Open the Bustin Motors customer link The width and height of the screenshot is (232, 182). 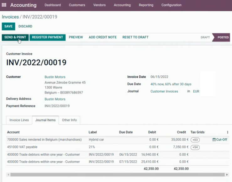click(55, 77)
